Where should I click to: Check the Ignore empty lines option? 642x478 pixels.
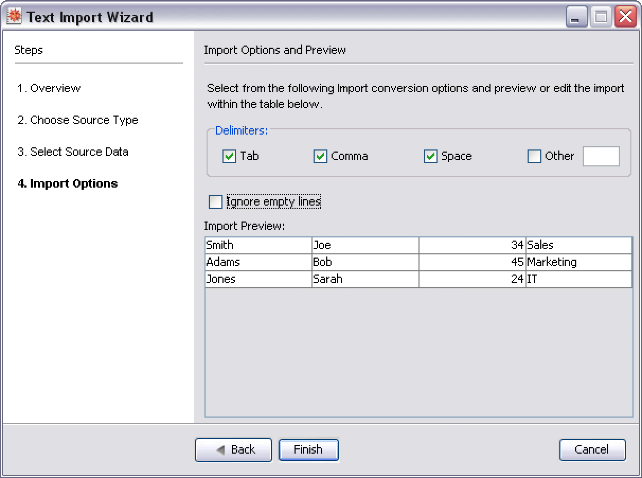coord(216,202)
